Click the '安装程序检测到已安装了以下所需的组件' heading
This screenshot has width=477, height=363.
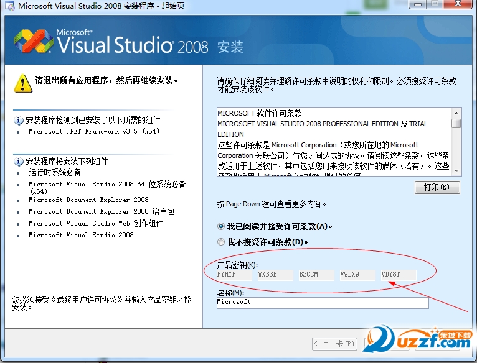(94, 121)
